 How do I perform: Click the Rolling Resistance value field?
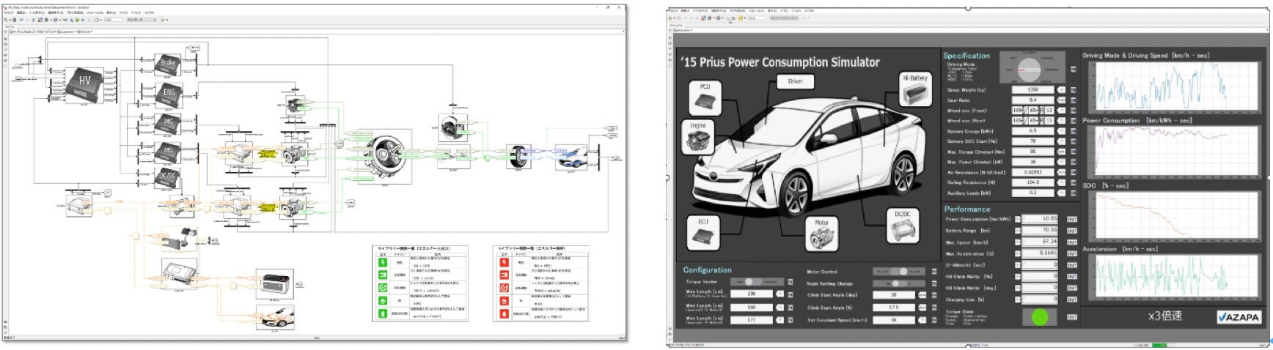point(1032,182)
